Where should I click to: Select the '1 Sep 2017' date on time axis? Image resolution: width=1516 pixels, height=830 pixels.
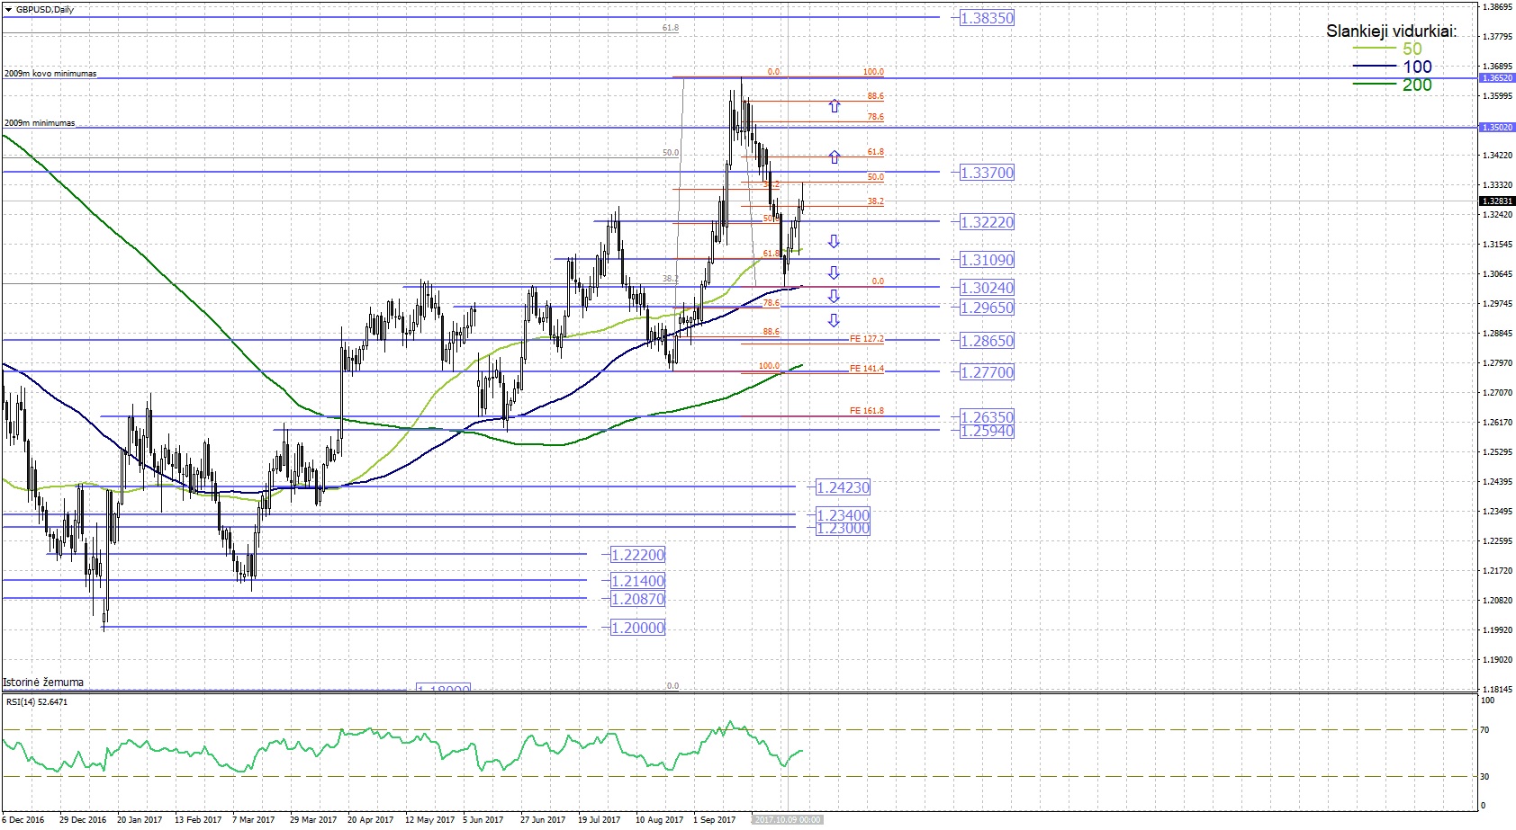pos(714,819)
